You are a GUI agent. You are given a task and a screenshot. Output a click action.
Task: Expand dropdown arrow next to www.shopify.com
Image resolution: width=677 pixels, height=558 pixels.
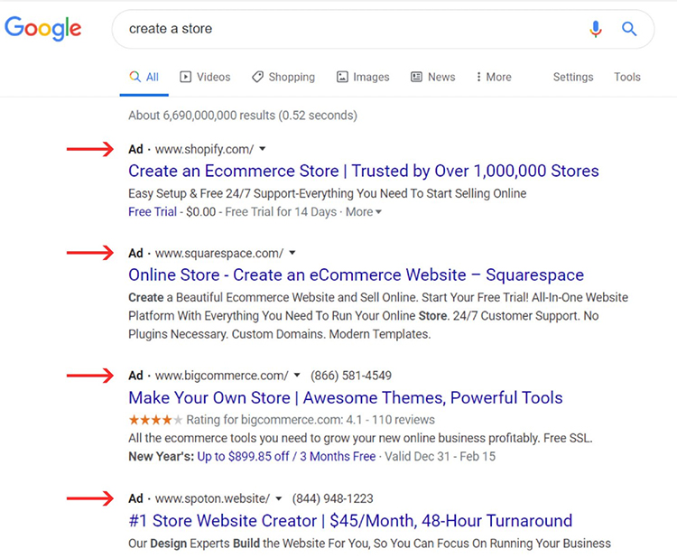[x=263, y=148]
